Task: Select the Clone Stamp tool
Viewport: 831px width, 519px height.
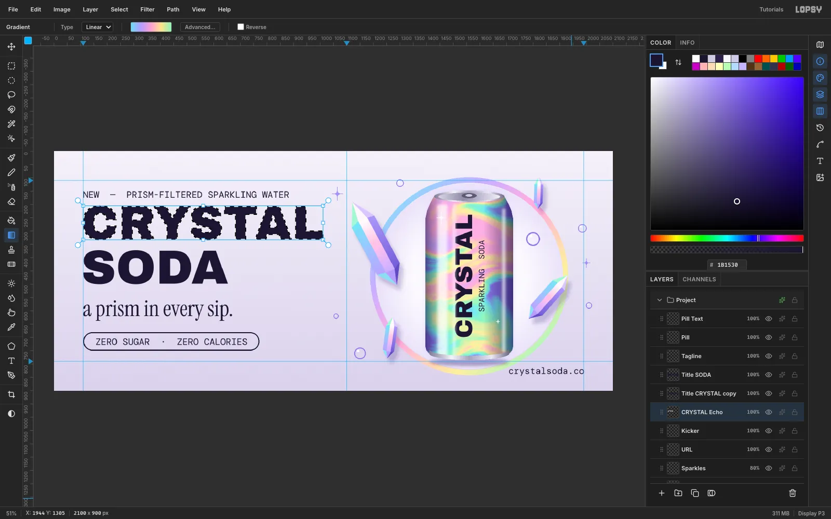Action: pos(11,250)
